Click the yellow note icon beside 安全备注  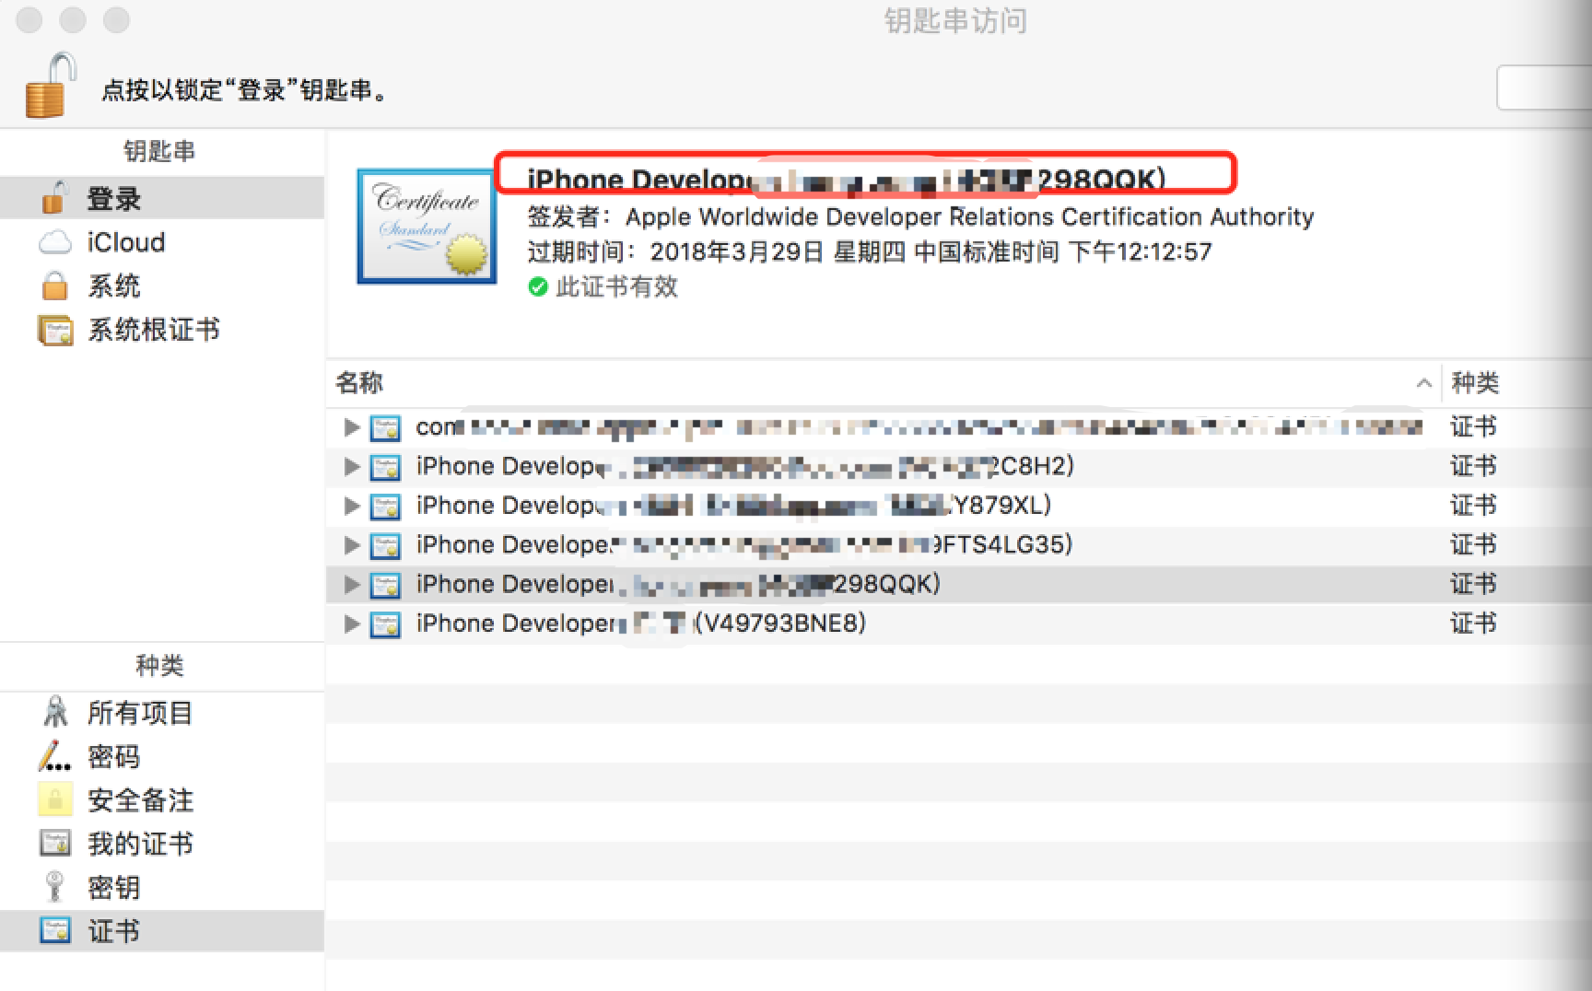[54, 799]
